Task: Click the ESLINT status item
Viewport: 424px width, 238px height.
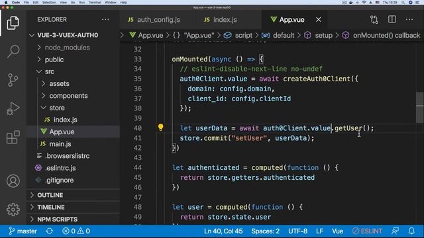Action: (367, 231)
